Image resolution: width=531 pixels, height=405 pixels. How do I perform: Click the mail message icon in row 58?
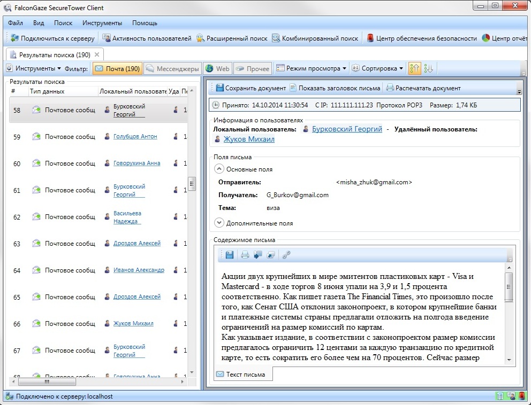click(36, 110)
